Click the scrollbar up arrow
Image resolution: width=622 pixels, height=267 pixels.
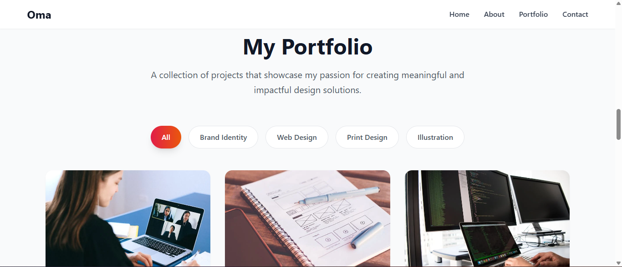618,3
